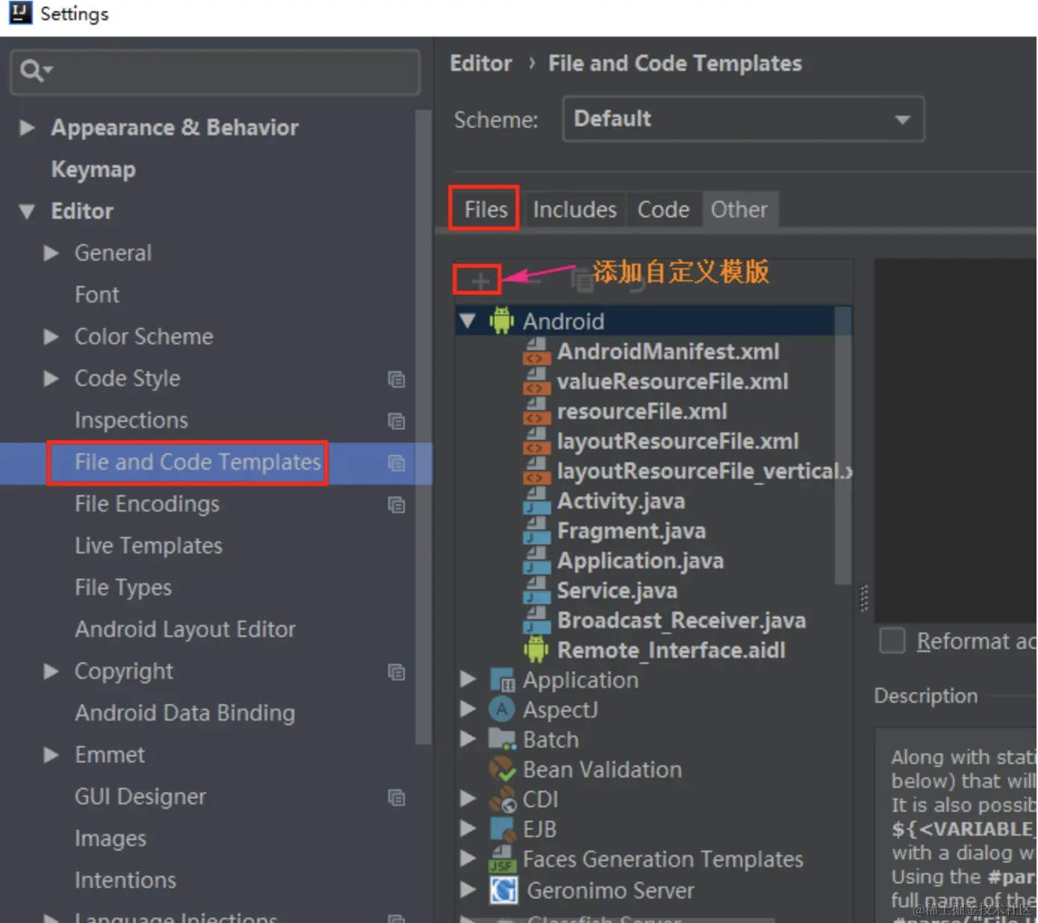The image size is (1038, 923).
Task: Open the Live Templates page
Action: (x=149, y=546)
